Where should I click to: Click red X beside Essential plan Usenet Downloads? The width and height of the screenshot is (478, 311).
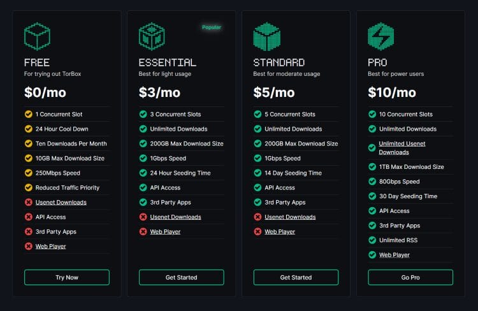point(143,217)
